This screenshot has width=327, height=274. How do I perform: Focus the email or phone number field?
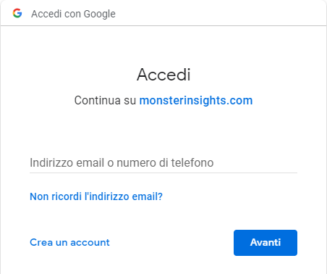pyautogui.click(x=163, y=162)
